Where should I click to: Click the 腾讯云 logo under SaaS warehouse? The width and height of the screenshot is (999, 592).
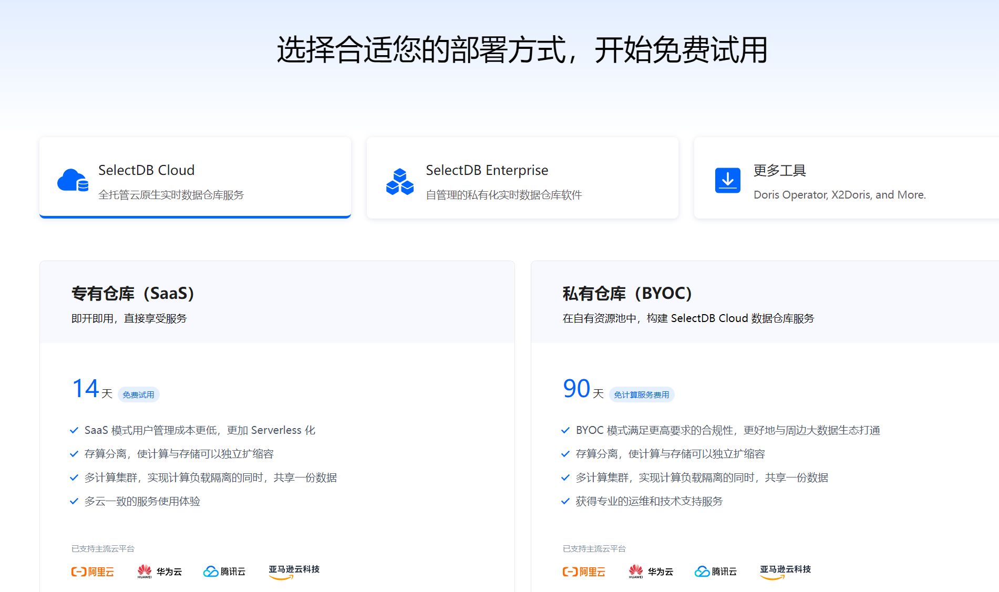pos(224,572)
